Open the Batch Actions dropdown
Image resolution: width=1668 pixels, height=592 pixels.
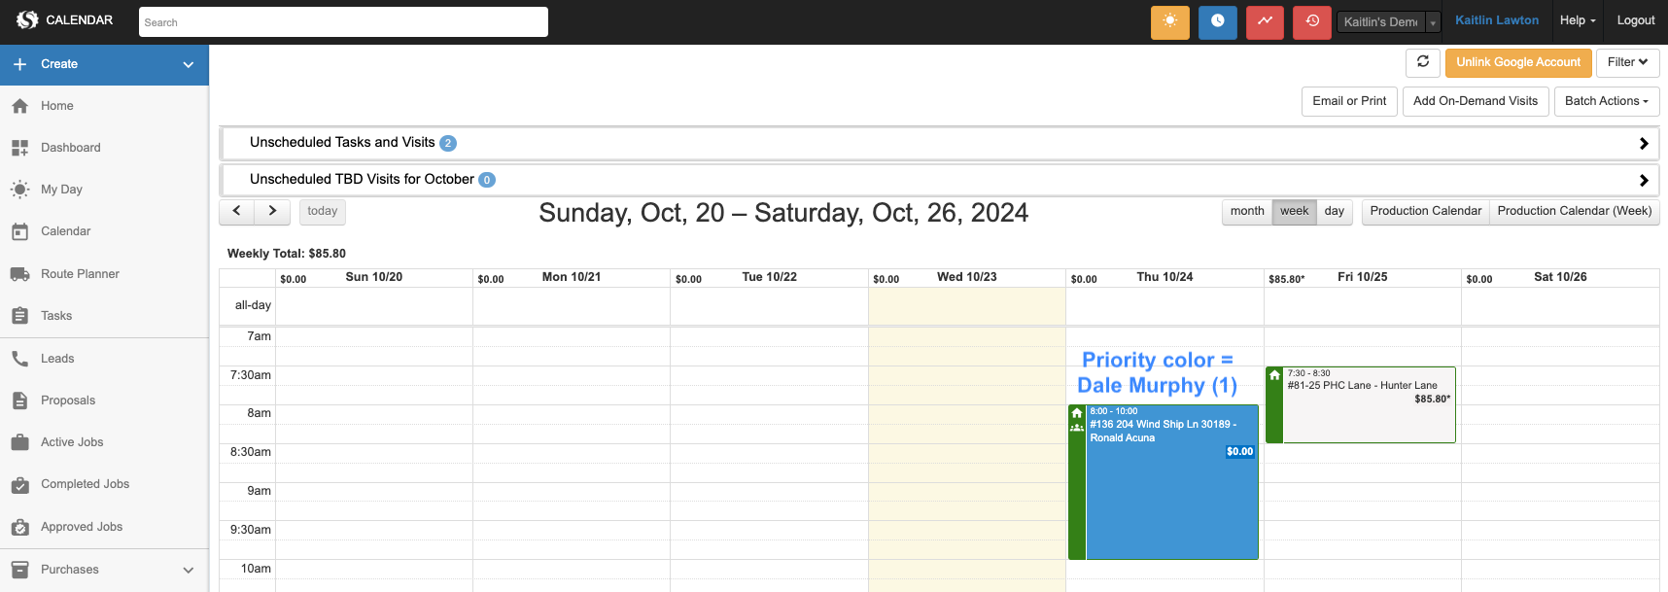(x=1606, y=101)
